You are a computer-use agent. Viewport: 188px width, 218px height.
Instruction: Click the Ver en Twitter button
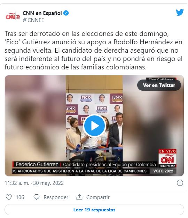[159, 85]
